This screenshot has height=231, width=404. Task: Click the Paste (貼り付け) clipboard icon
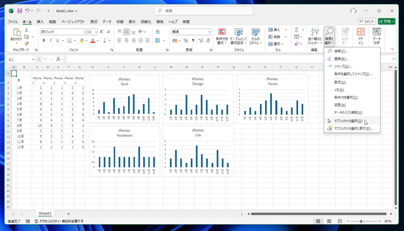(16, 32)
